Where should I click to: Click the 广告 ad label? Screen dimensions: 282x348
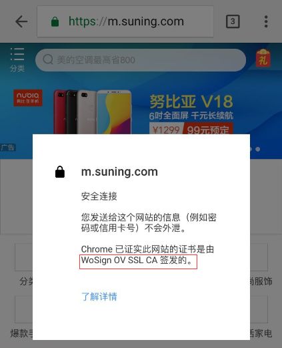click(x=8, y=148)
